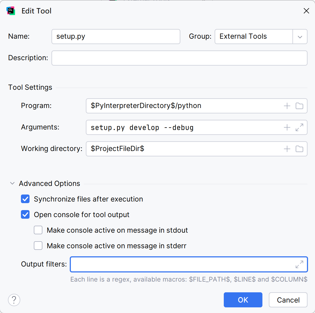
Task: Focus the Name field containing setup.py
Action: pyautogui.click(x=116, y=37)
